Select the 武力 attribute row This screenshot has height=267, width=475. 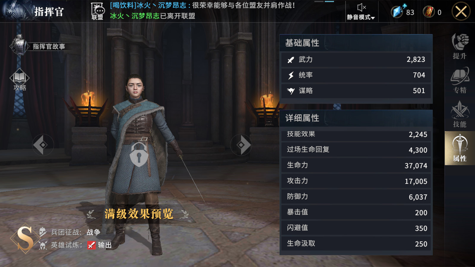pyautogui.click(x=356, y=60)
